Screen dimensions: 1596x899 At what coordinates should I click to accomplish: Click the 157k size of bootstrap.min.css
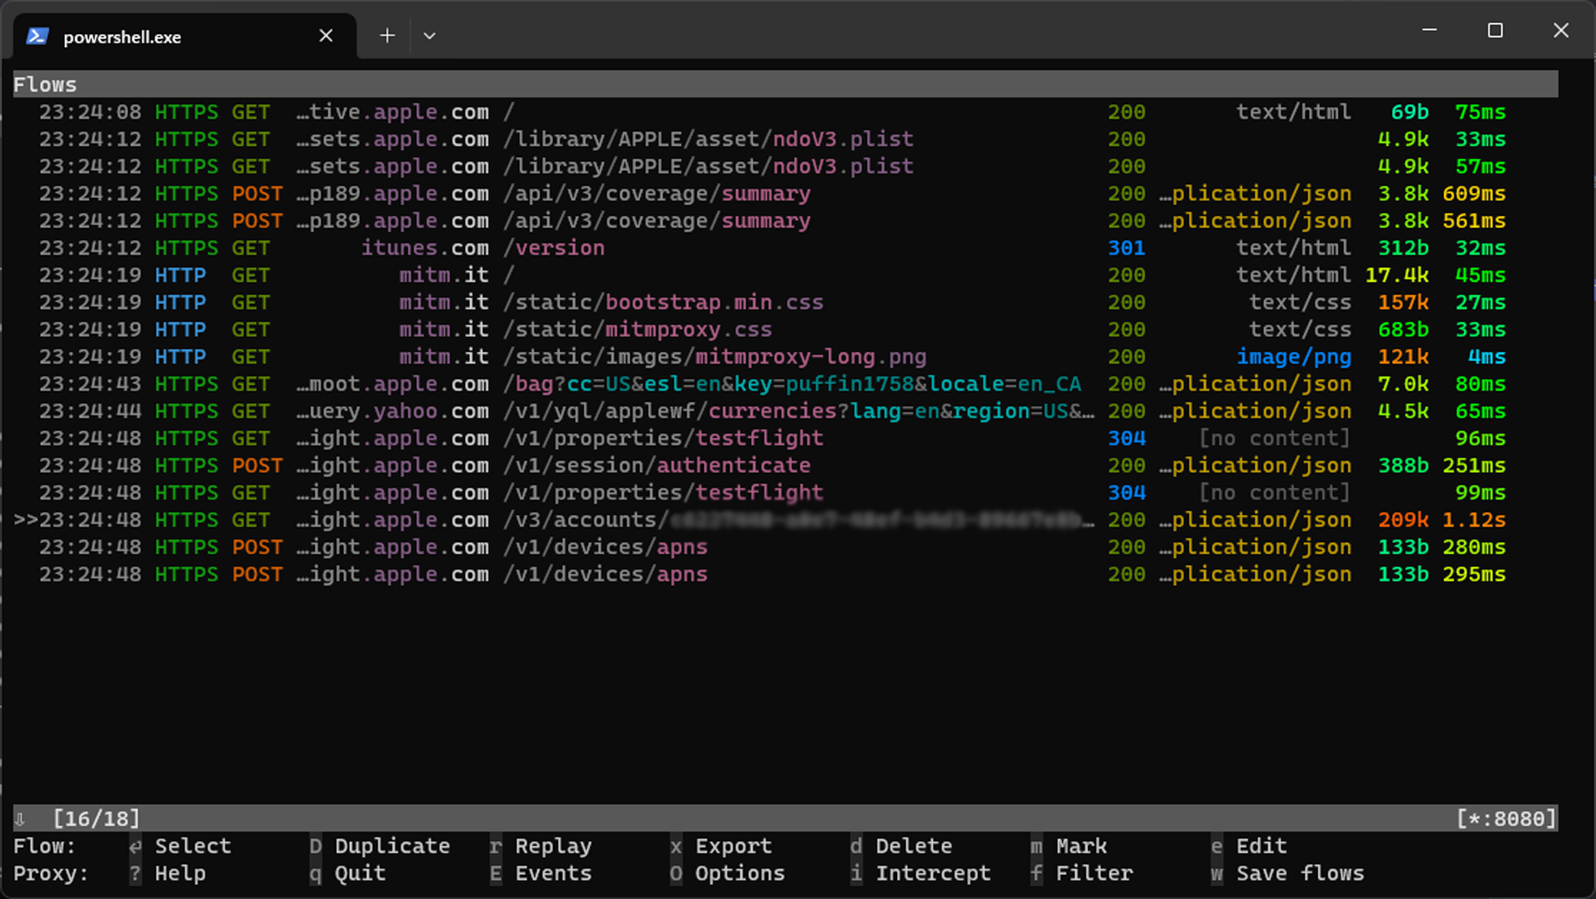(x=1403, y=302)
